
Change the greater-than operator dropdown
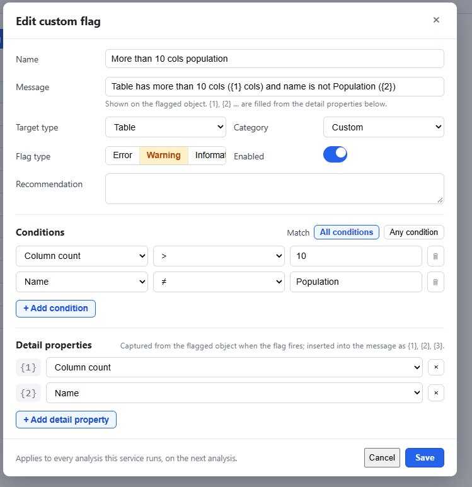(219, 256)
